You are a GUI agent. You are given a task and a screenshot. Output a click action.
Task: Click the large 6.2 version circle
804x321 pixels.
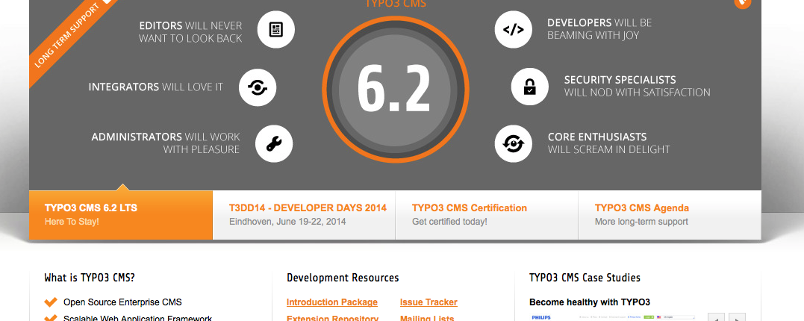pos(396,90)
